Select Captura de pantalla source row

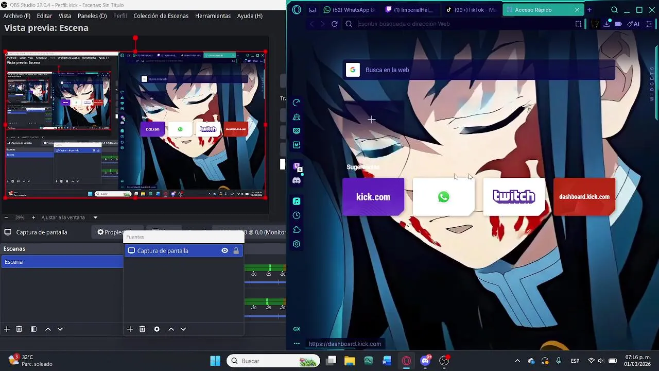pos(184,251)
